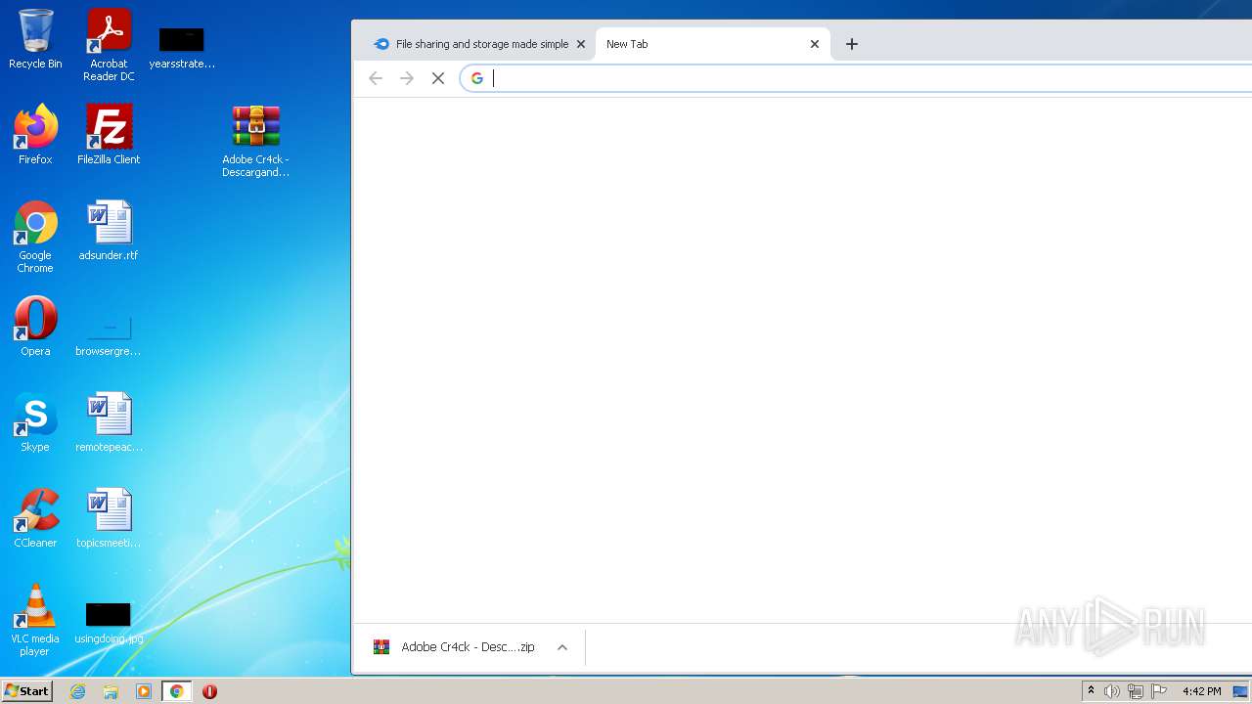Open Windows Explorer folder in taskbar
Image resolution: width=1252 pixels, height=704 pixels.
111,691
